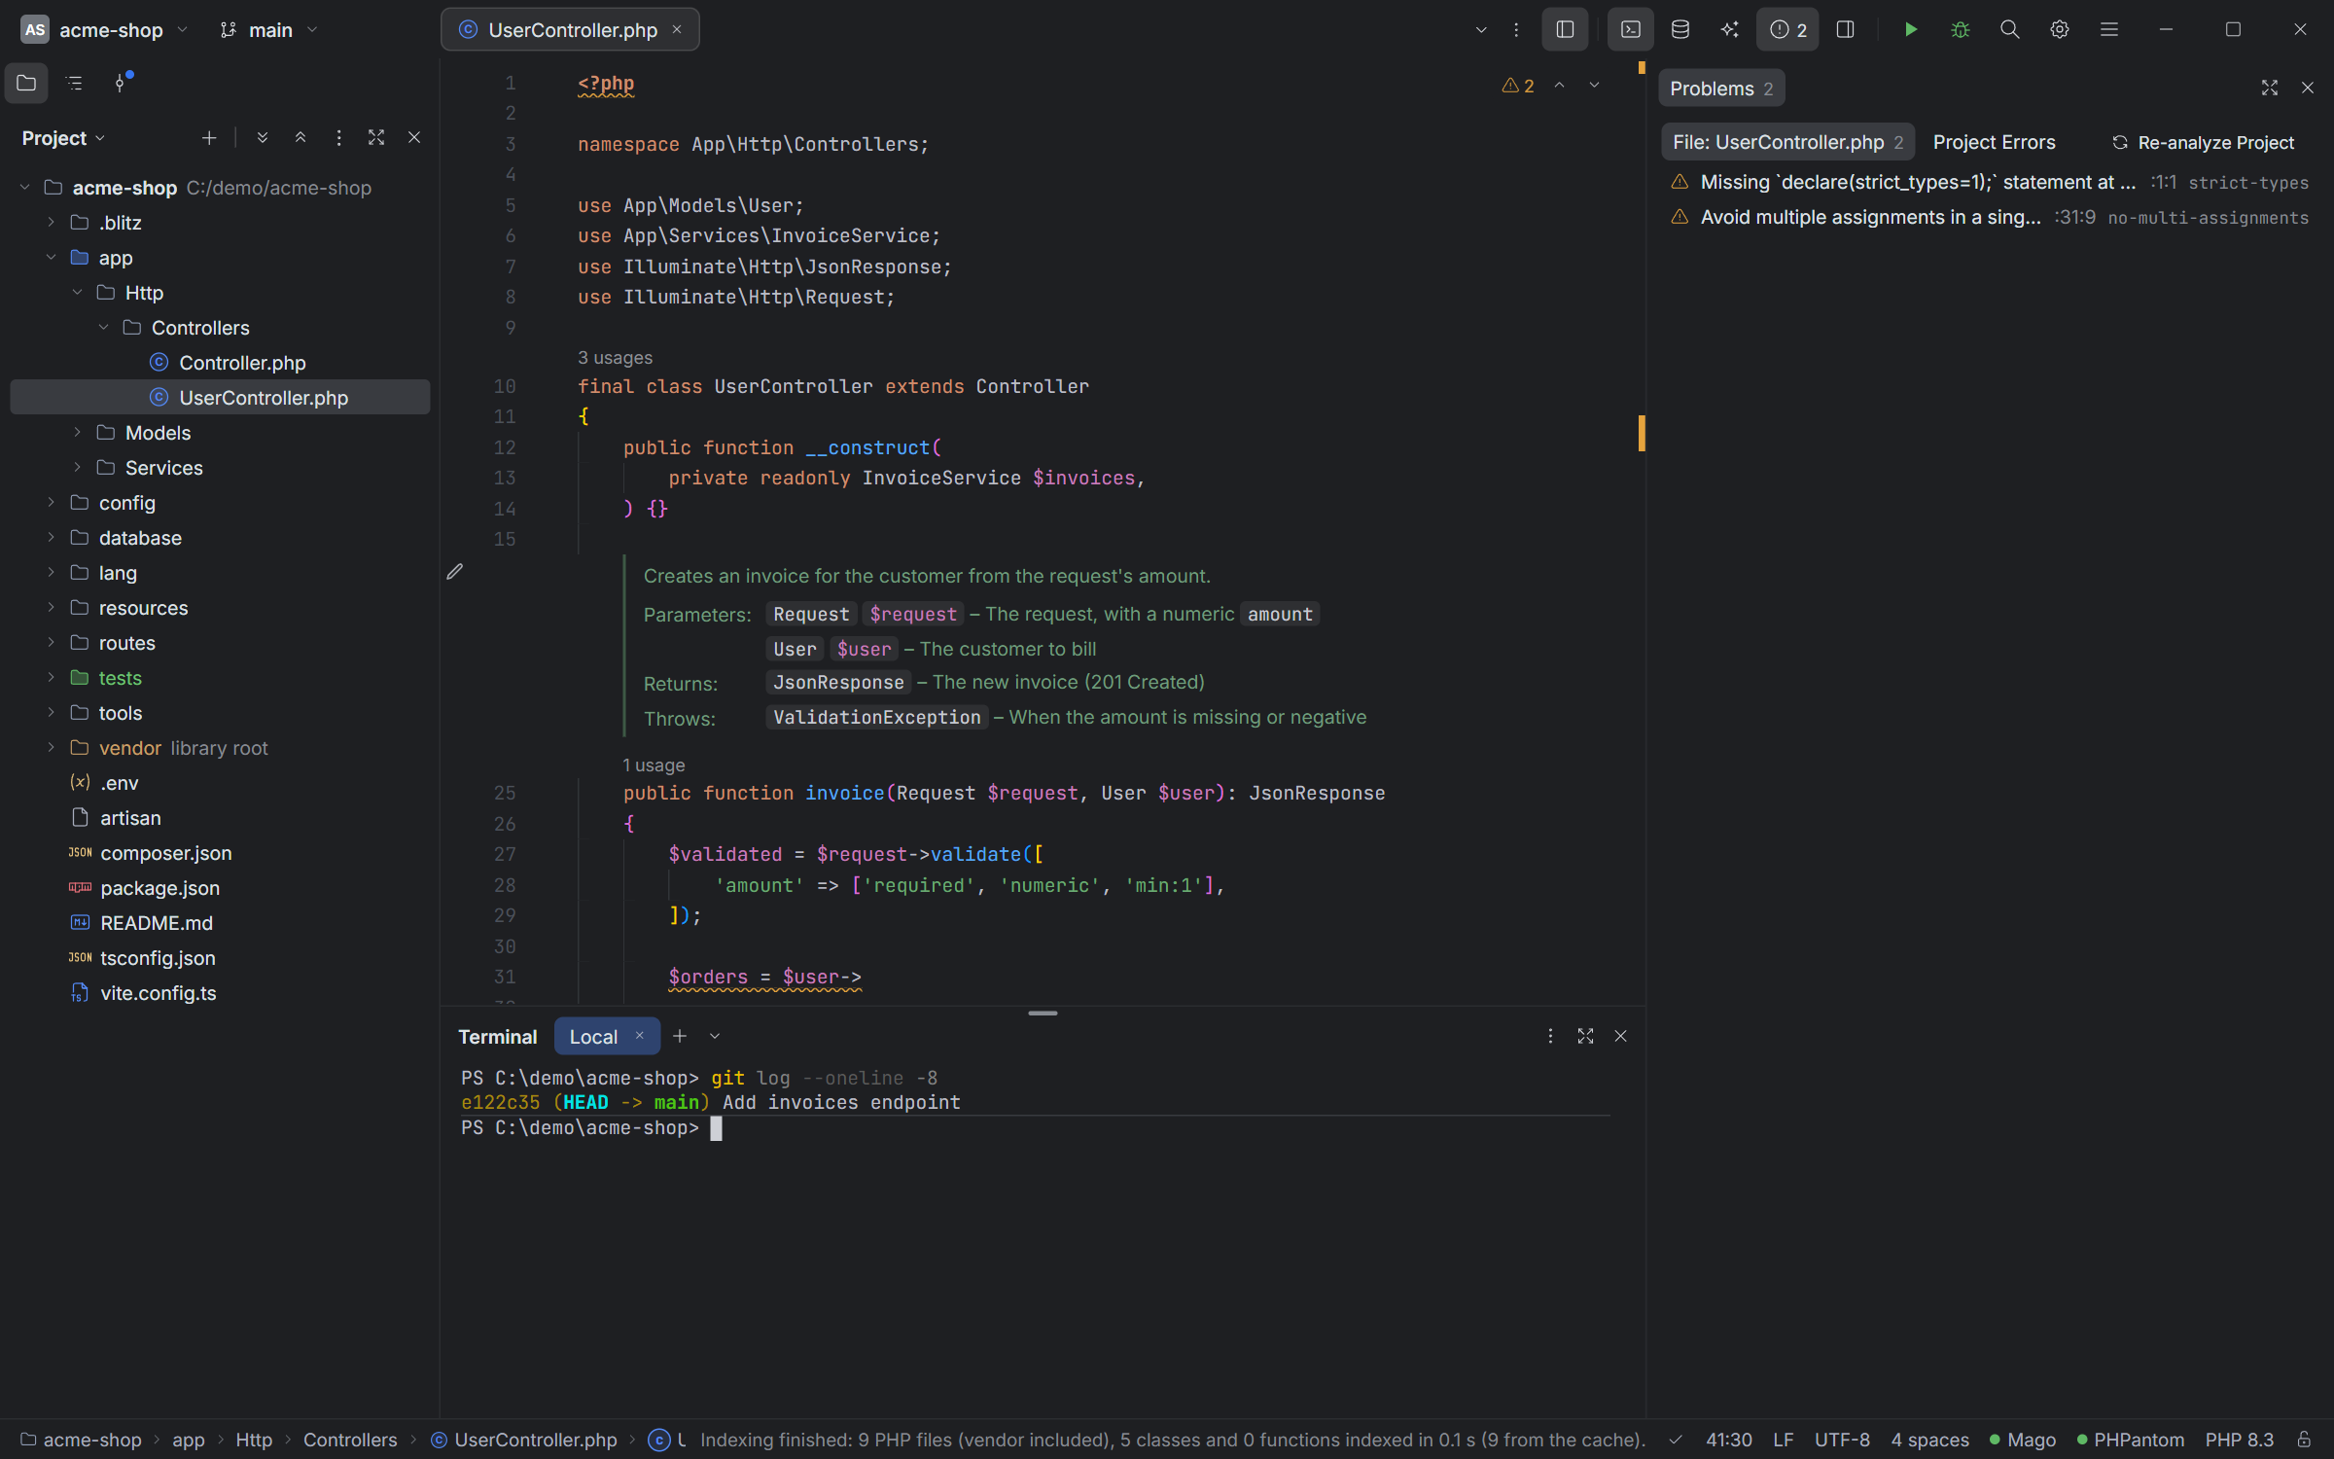The height and width of the screenshot is (1459, 2334).
Task: Switch to Project Errors tab
Action: coord(1994,142)
